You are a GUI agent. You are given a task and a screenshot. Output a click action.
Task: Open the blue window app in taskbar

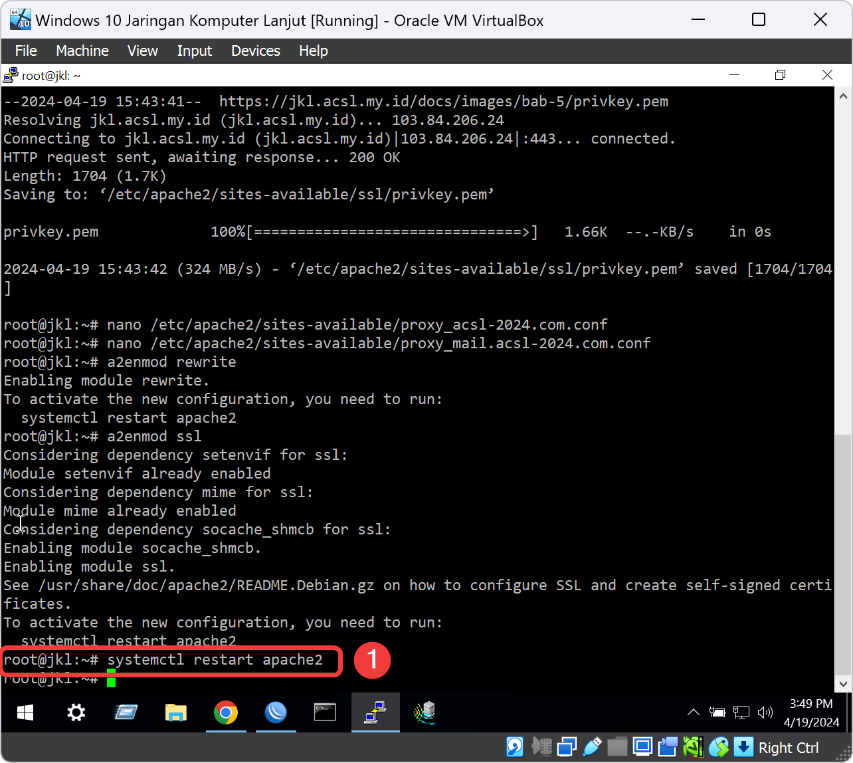[126, 713]
